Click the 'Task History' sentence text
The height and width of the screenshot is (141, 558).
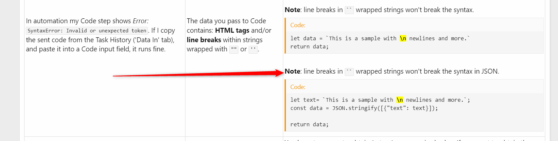coord(100,40)
